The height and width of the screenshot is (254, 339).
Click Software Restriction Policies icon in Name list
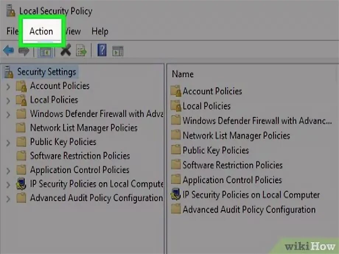(x=176, y=165)
